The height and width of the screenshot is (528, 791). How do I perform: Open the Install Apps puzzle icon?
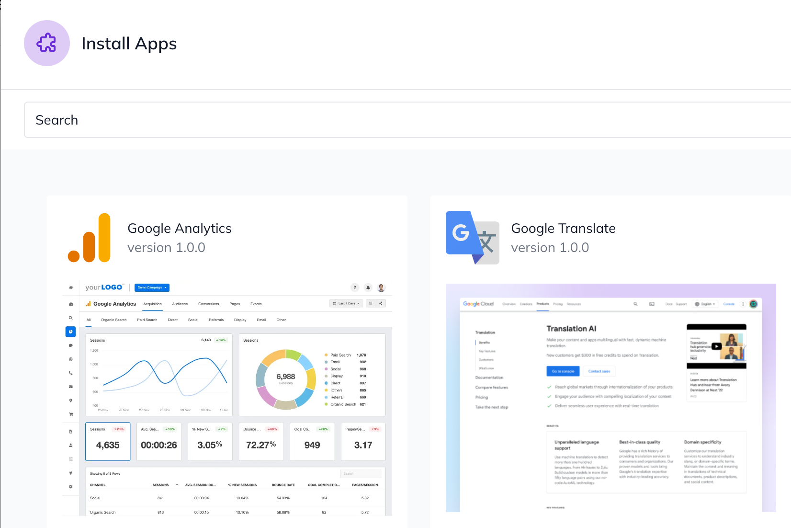[46, 43]
